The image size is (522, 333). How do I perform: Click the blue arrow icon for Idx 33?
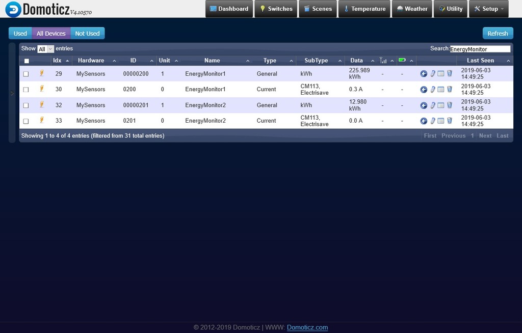(x=424, y=121)
